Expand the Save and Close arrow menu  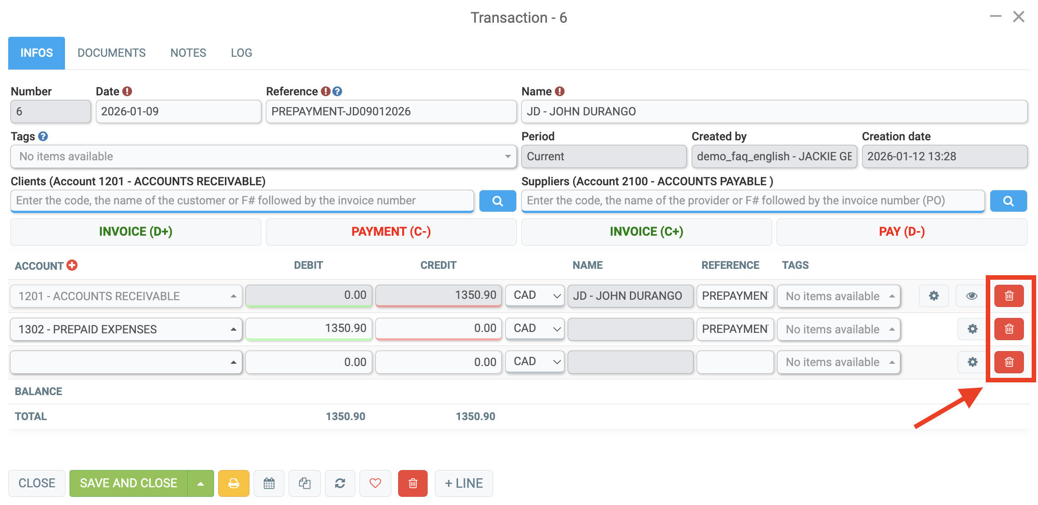pyautogui.click(x=200, y=483)
